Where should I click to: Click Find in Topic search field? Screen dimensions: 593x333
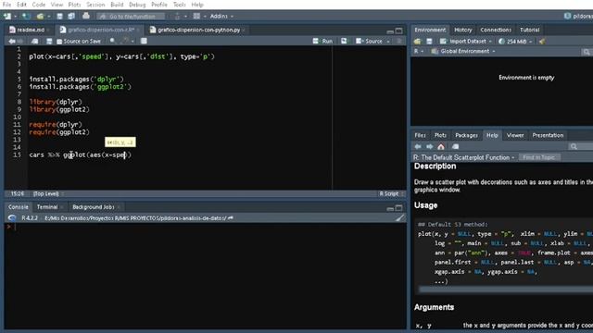point(539,157)
